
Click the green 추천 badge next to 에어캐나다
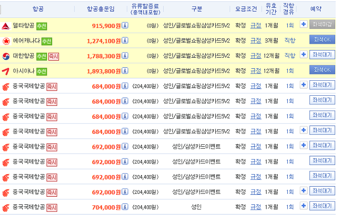coord(47,41)
